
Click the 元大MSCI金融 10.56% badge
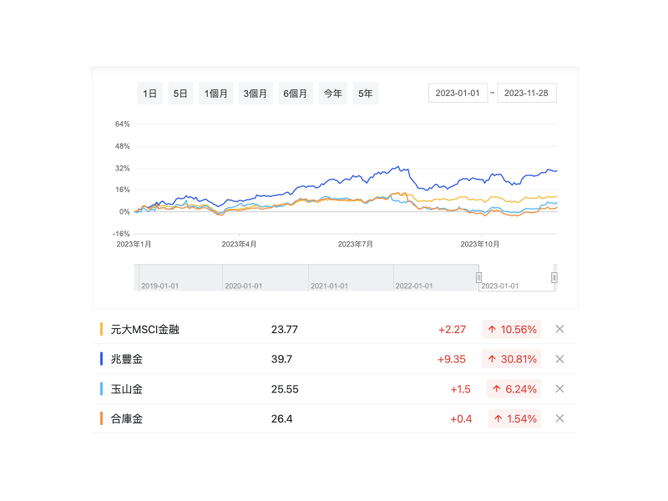tap(512, 329)
